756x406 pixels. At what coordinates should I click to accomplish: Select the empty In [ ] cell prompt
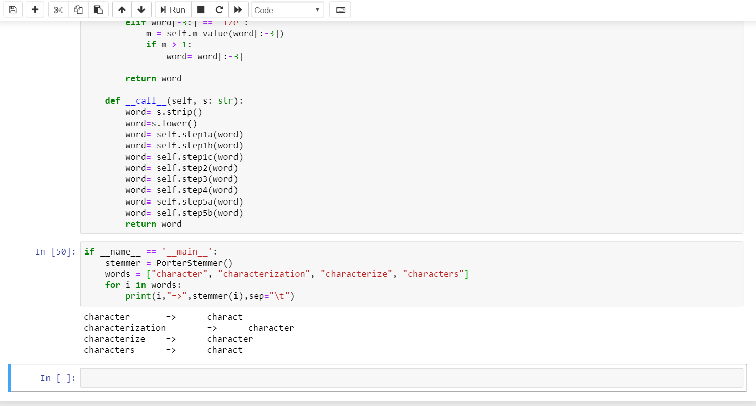pyautogui.click(x=58, y=378)
